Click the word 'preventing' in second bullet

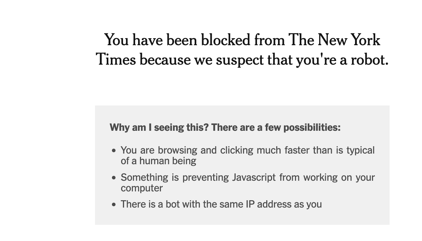coord(205,177)
